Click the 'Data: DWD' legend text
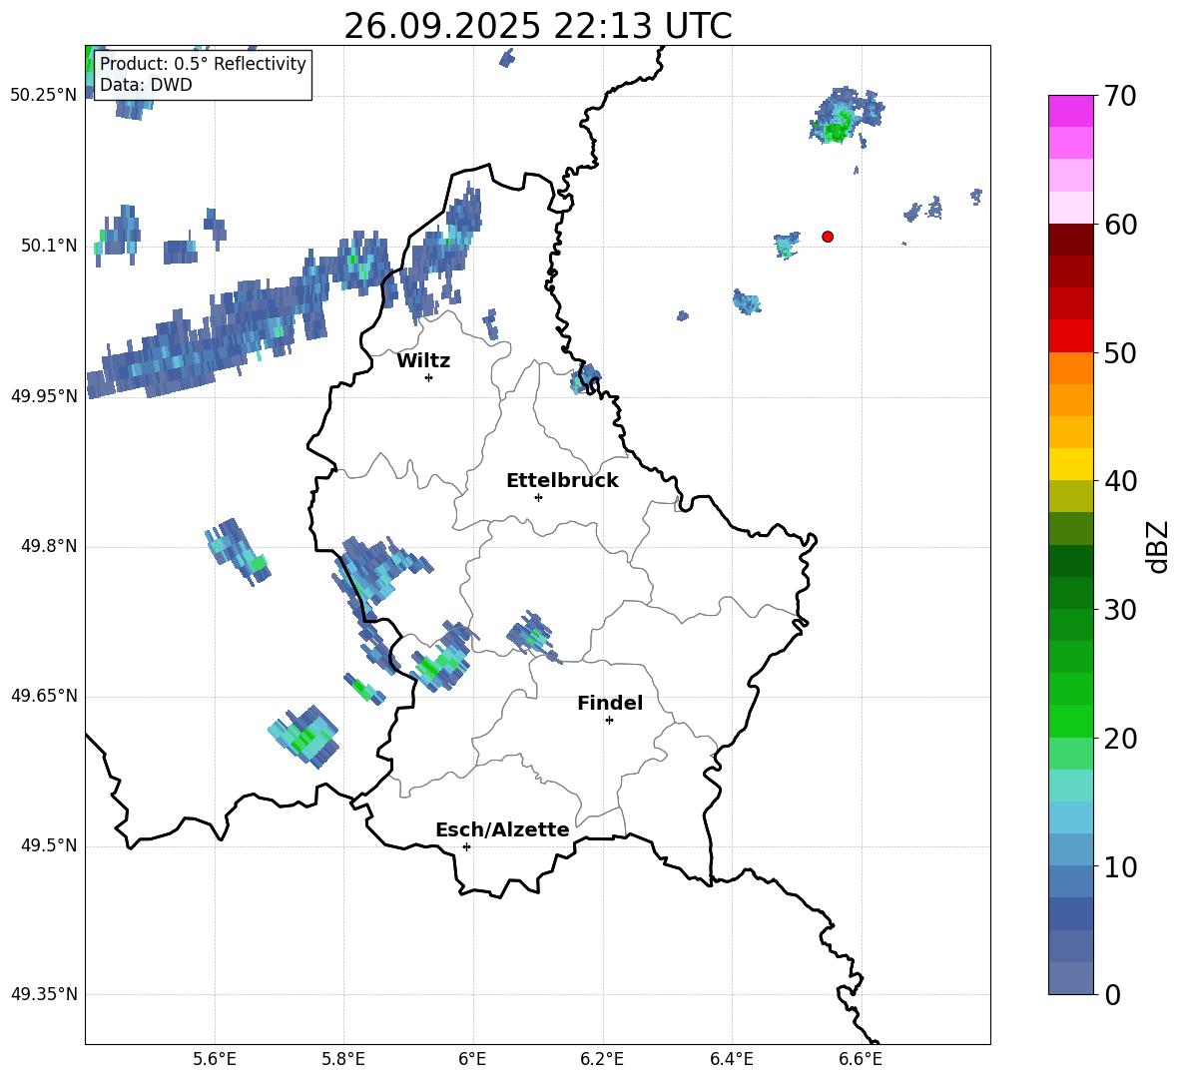 [146, 85]
